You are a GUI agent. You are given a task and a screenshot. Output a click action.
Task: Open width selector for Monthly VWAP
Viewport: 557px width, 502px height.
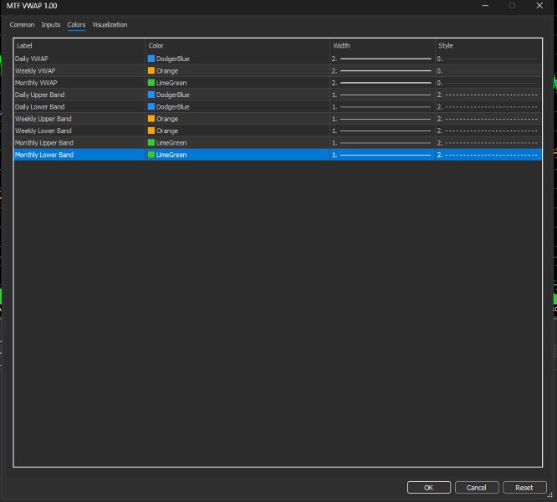click(x=382, y=83)
